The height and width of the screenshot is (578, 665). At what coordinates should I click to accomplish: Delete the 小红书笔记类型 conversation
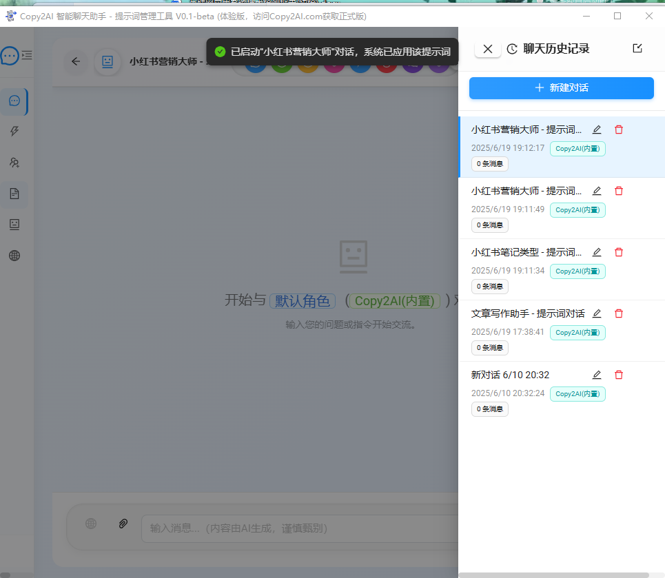619,252
